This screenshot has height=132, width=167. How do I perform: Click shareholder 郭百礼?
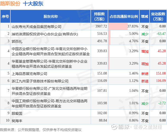(17, 41)
